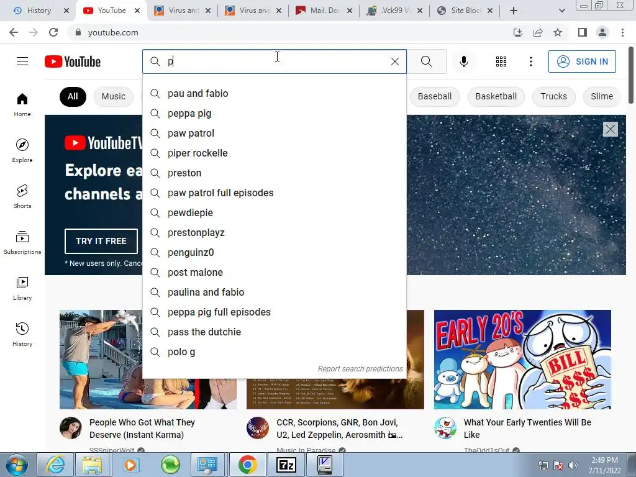Screen dimensions: 636x477
Task: Select the 'pewdiepie' suggestion
Action: click(274, 212)
